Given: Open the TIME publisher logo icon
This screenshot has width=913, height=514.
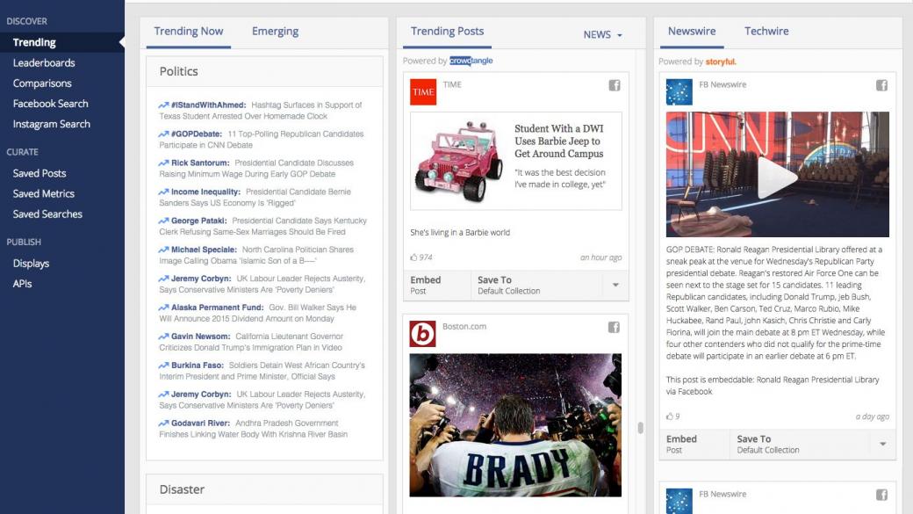Looking at the screenshot, I should coord(423,92).
